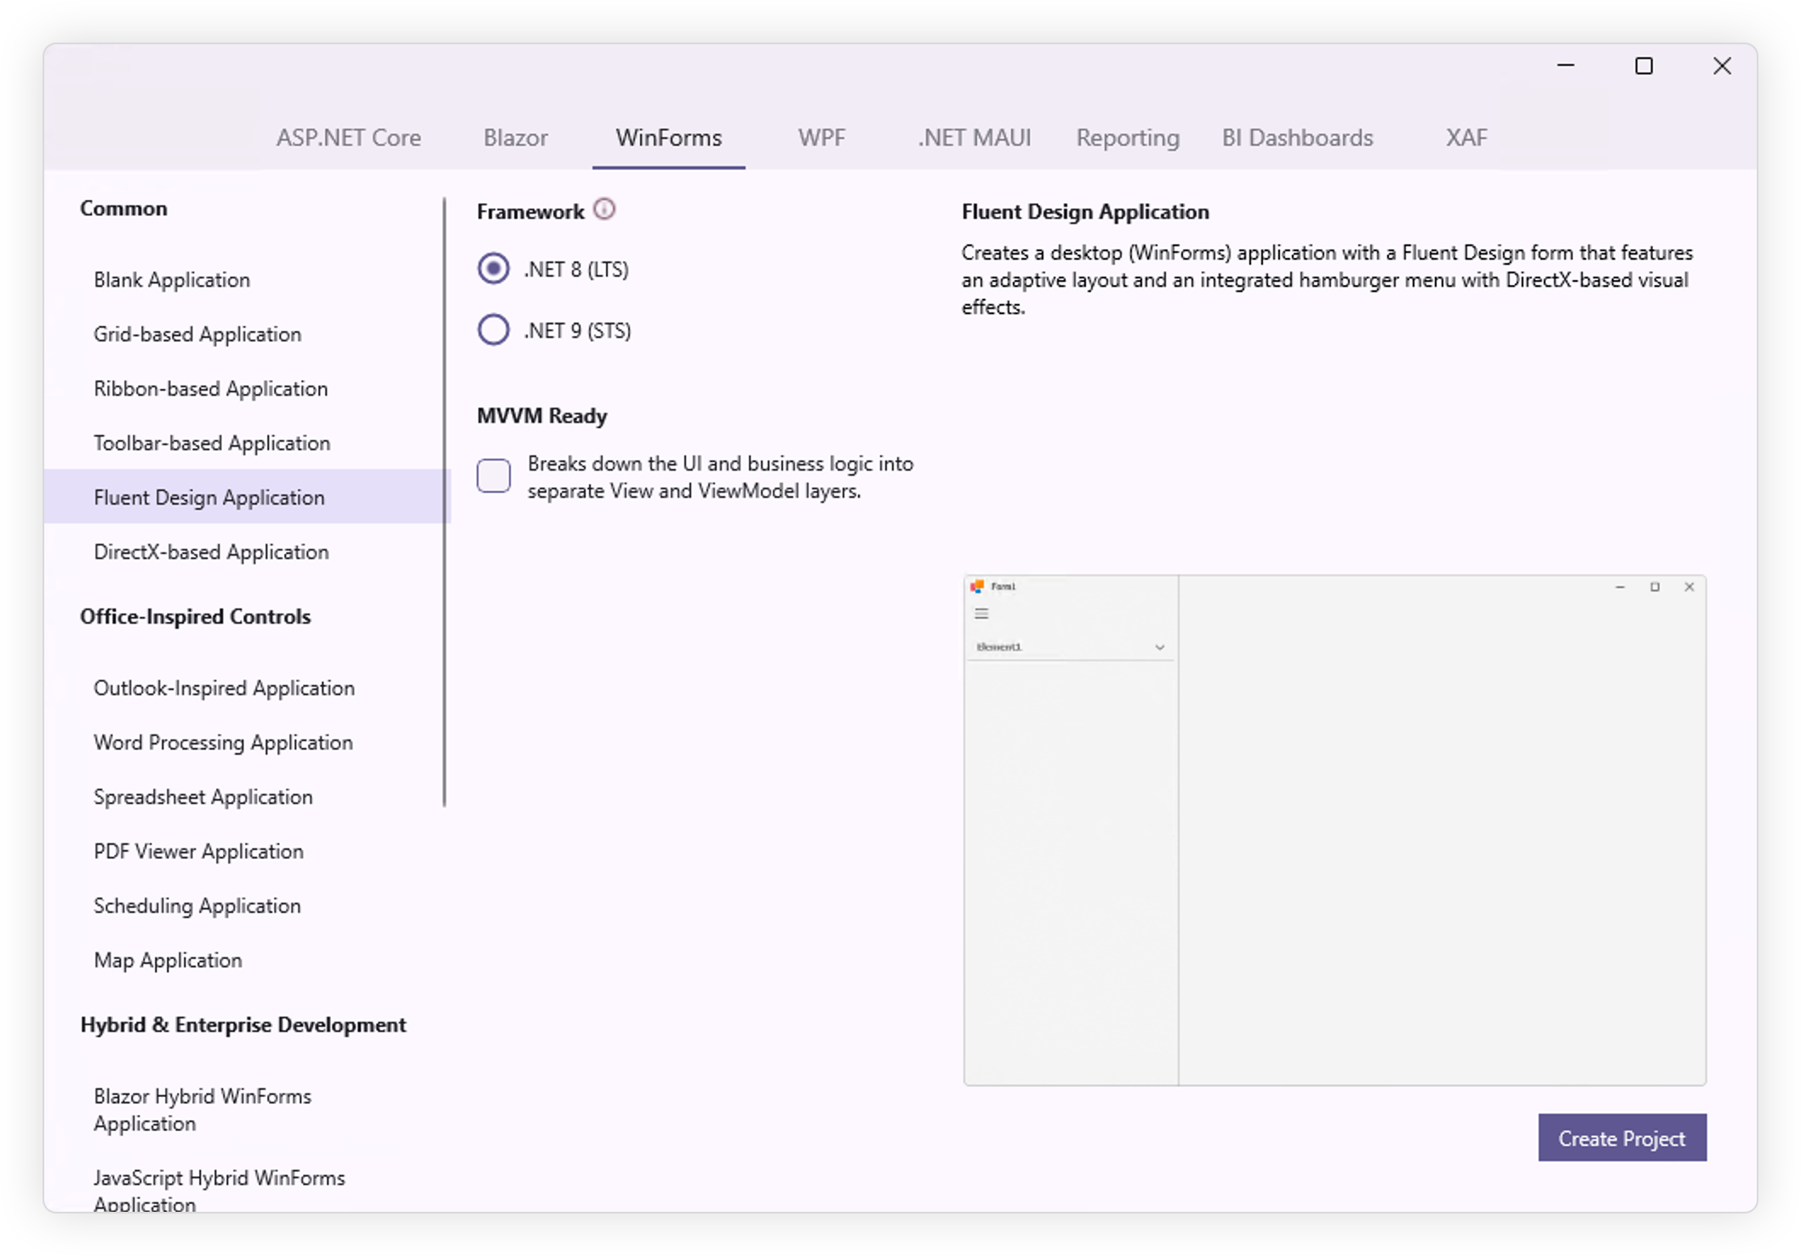
Task: Open the XAF tab
Action: coord(1466,138)
